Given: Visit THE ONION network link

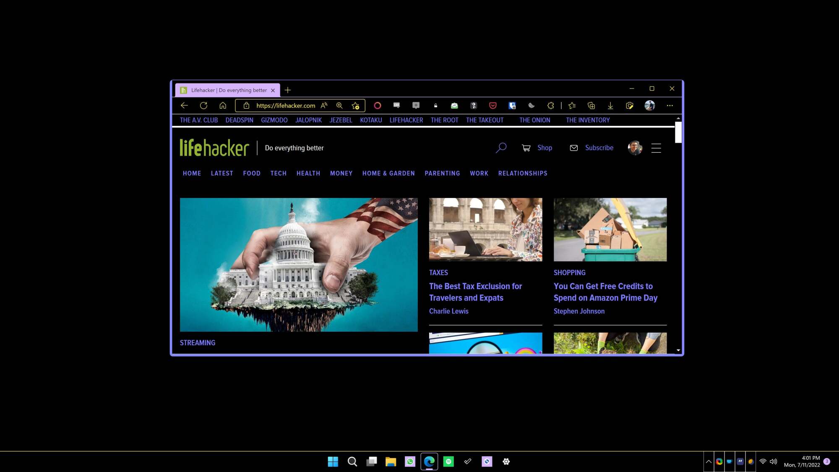Looking at the screenshot, I should [x=534, y=120].
